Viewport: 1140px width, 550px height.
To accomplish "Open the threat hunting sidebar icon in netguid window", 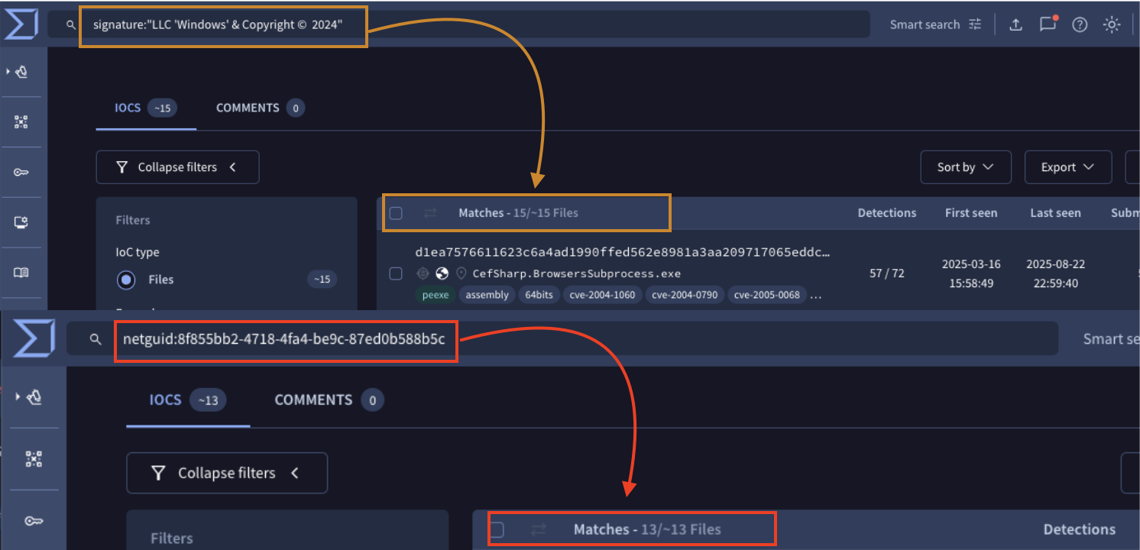I will 34,397.
